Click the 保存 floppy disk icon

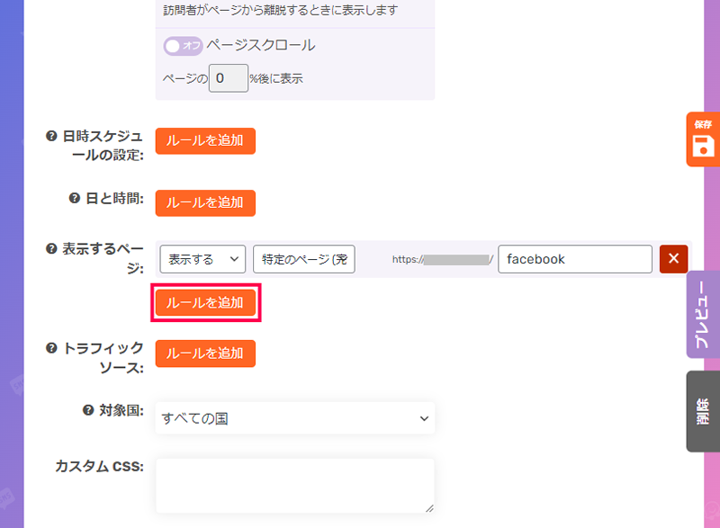click(x=703, y=146)
